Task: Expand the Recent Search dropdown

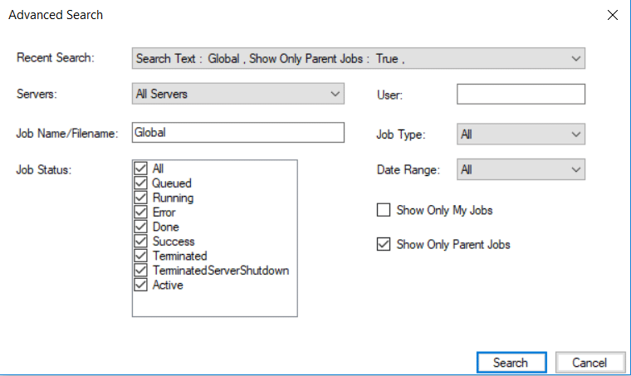Action: coord(576,59)
